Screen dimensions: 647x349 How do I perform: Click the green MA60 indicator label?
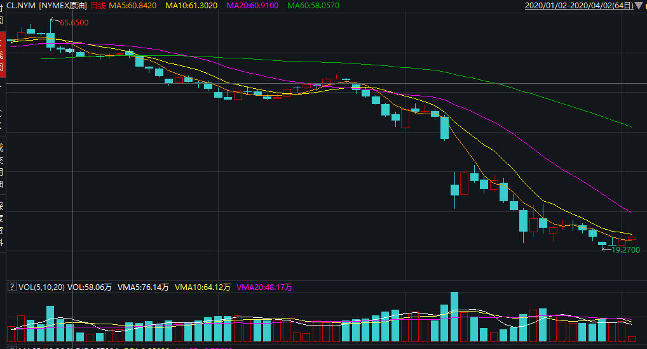click(x=313, y=6)
